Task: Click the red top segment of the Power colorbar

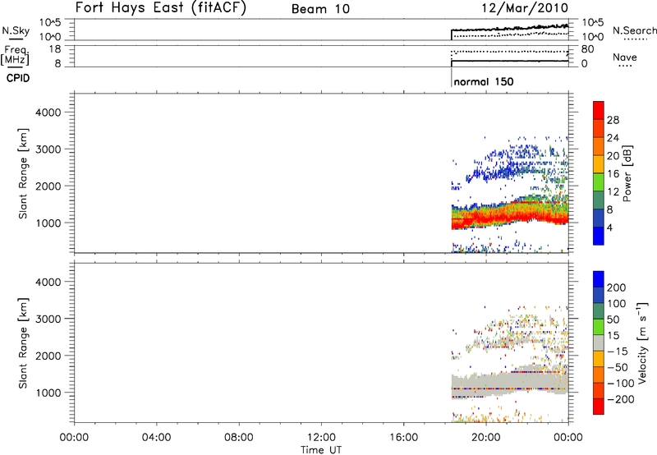Action: (599, 110)
